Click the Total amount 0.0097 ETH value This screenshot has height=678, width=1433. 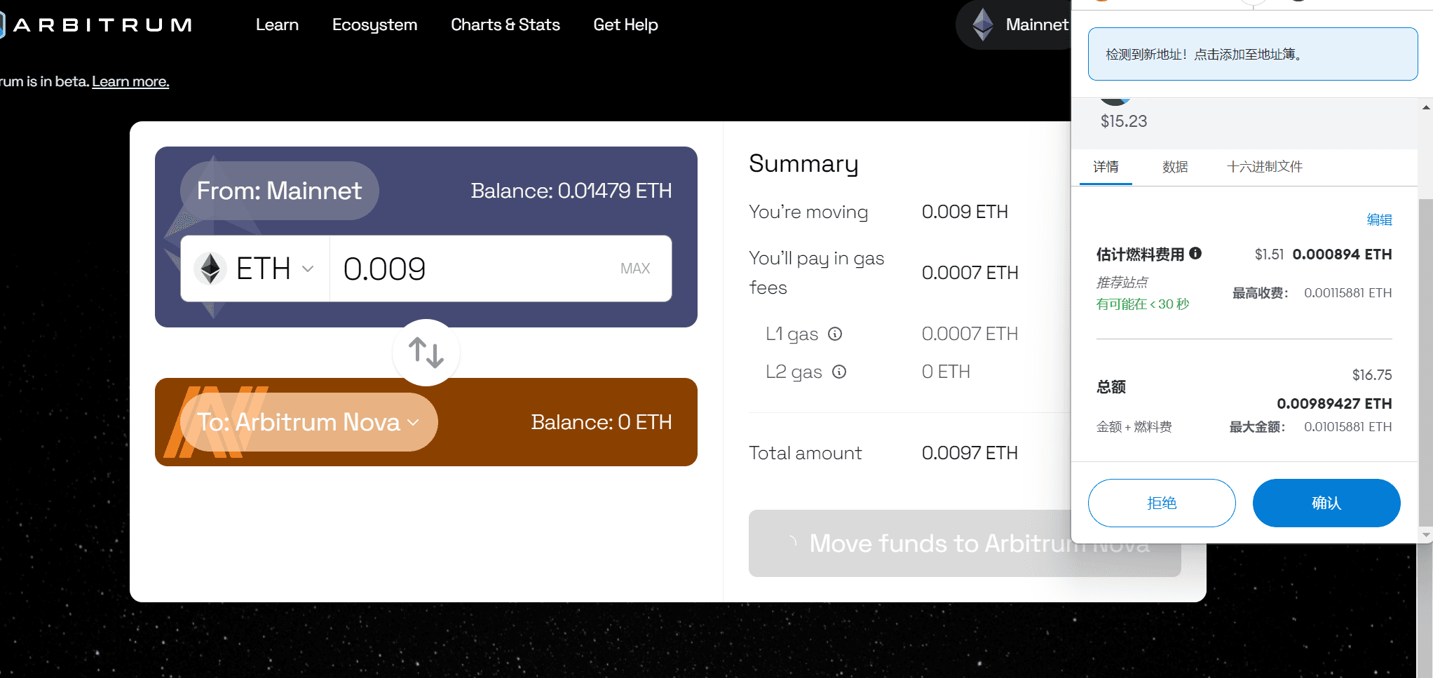pos(970,453)
